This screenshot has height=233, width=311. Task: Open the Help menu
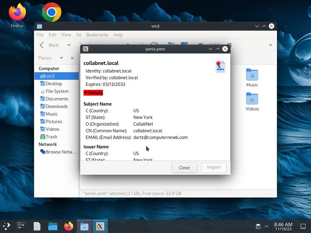click(x=118, y=35)
